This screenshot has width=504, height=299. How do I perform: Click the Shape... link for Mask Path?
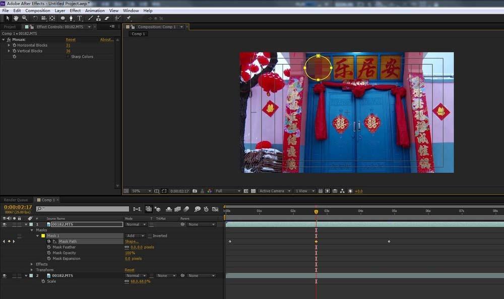click(132, 242)
